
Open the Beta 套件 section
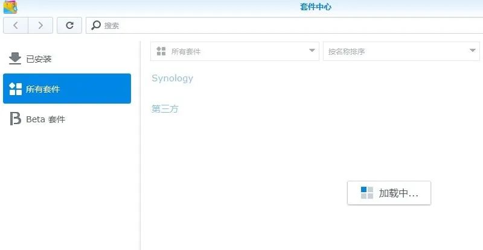67,119
